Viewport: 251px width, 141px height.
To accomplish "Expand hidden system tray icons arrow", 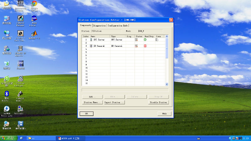I will coord(230,138).
